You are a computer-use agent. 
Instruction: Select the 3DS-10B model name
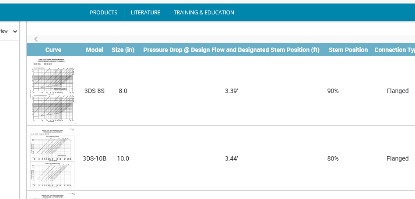click(95, 158)
